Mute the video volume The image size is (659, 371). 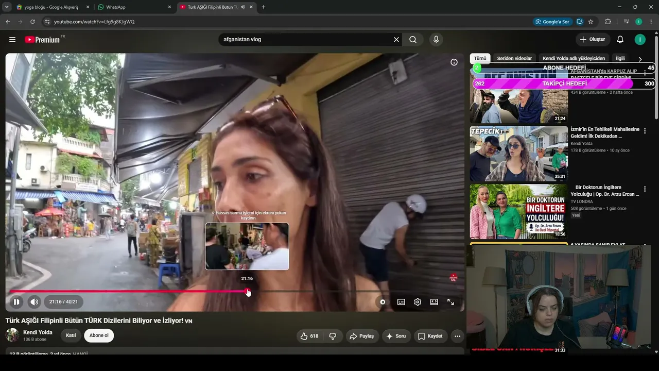(x=34, y=302)
